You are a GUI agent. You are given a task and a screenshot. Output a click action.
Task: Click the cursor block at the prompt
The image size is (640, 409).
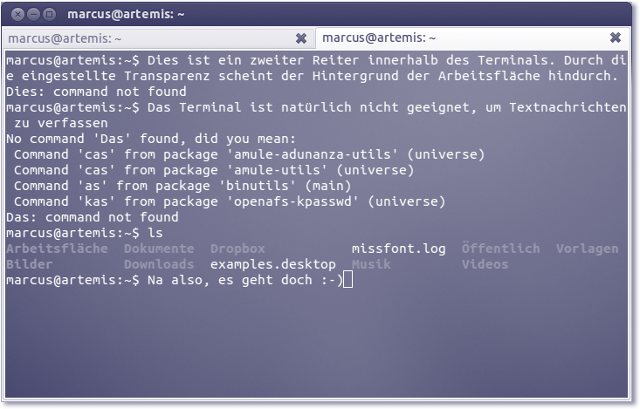348,280
